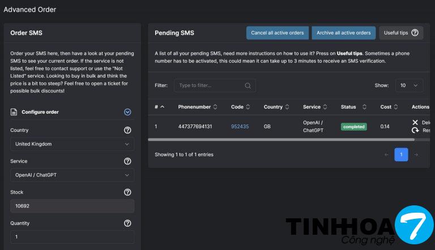Click the help icon next to Quantity

pyautogui.click(x=127, y=223)
